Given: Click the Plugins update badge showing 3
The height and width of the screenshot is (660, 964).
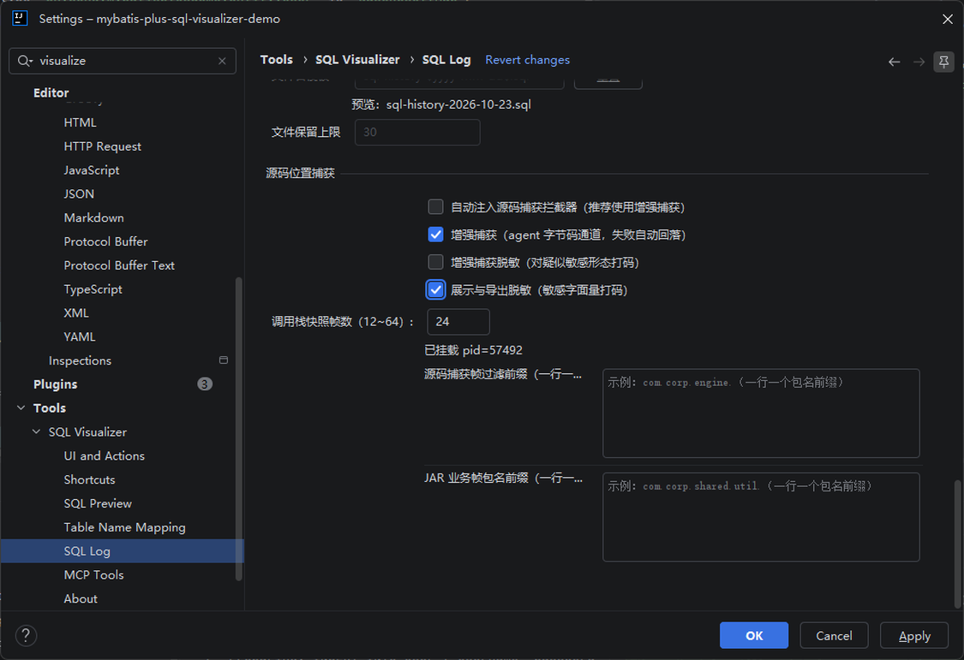Looking at the screenshot, I should pos(205,384).
